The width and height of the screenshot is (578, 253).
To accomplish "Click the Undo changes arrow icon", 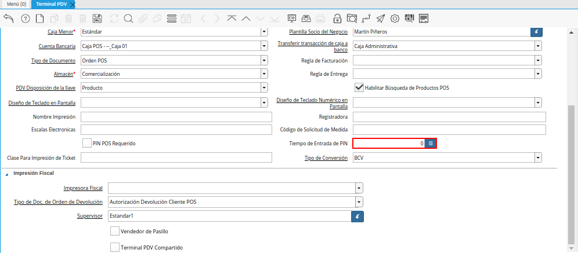I will [8, 19].
